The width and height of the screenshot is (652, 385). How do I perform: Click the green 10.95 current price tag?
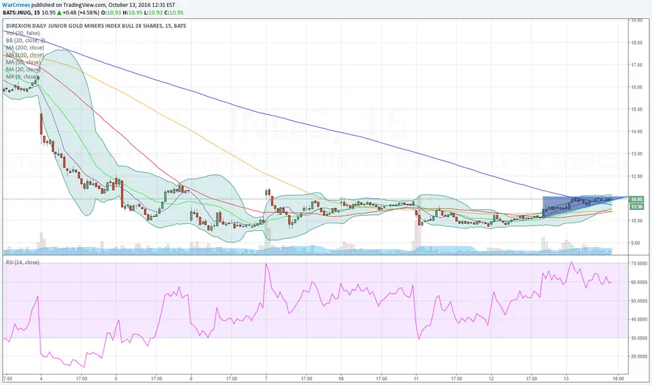pyautogui.click(x=637, y=199)
